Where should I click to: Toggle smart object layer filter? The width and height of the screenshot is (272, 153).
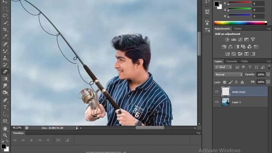pos(263,67)
